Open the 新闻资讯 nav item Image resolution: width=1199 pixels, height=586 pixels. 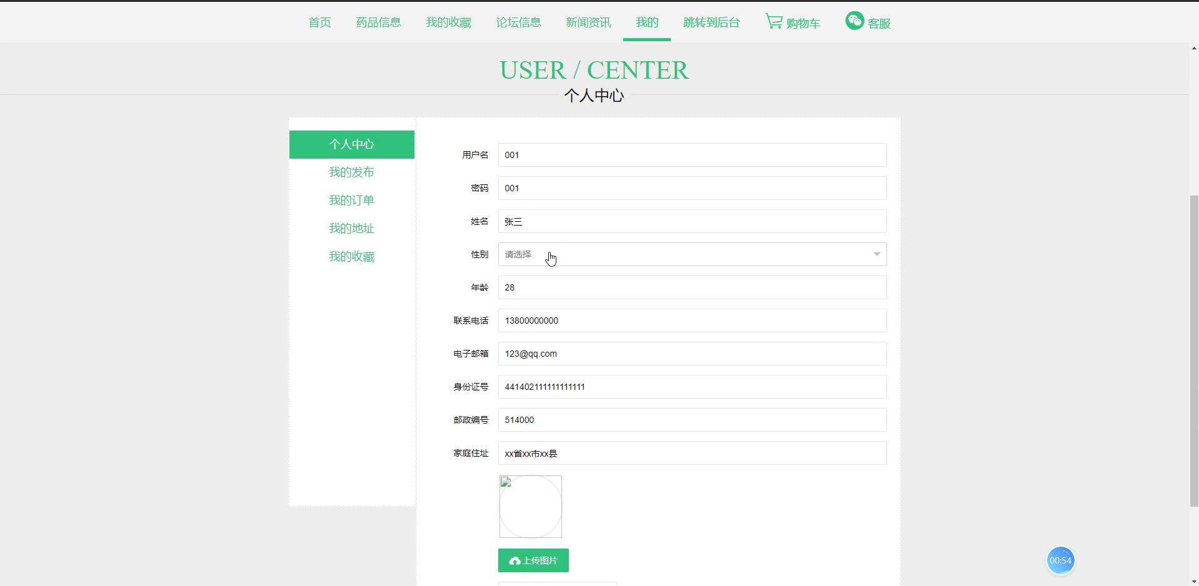(588, 22)
